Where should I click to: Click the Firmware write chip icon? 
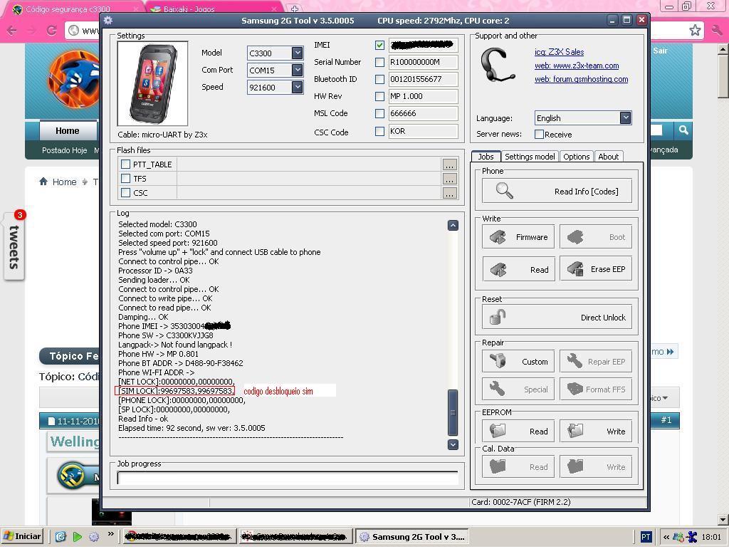(x=498, y=237)
